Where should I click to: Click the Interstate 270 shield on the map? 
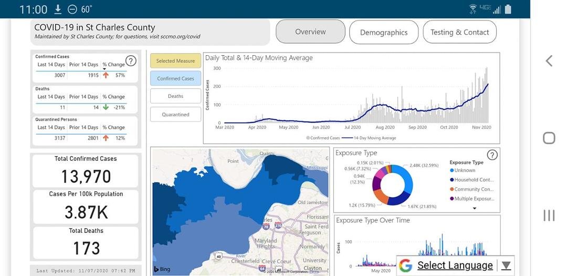pyautogui.click(x=278, y=225)
